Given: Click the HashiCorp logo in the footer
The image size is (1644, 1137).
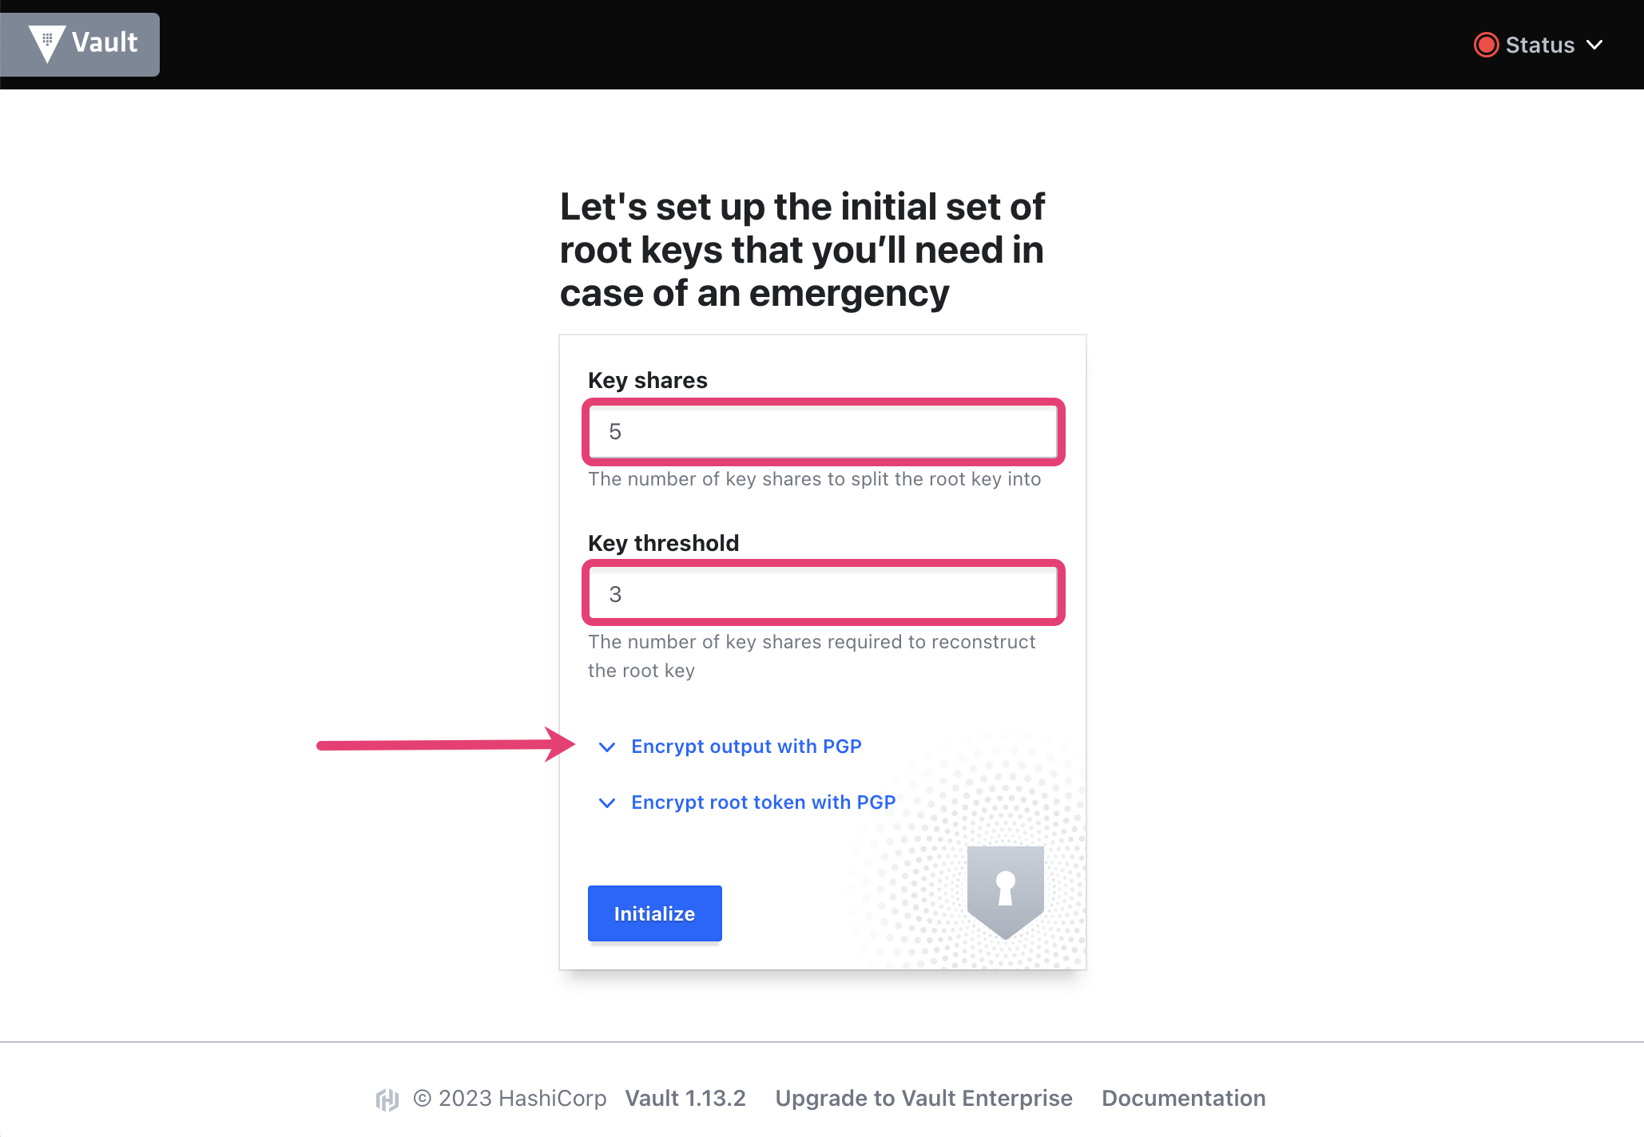Looking at the screenshot, I should [x=387, y=1099].
